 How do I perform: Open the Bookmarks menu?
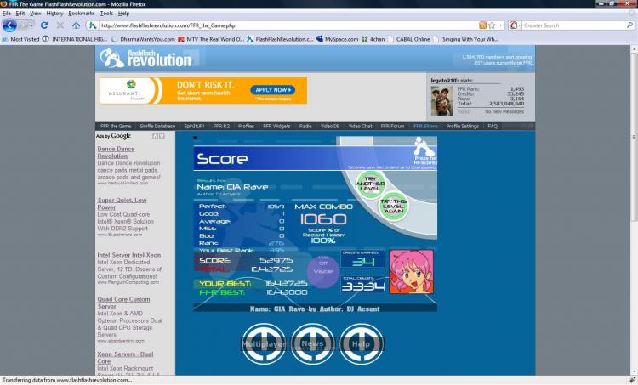(x=82, y=14)
